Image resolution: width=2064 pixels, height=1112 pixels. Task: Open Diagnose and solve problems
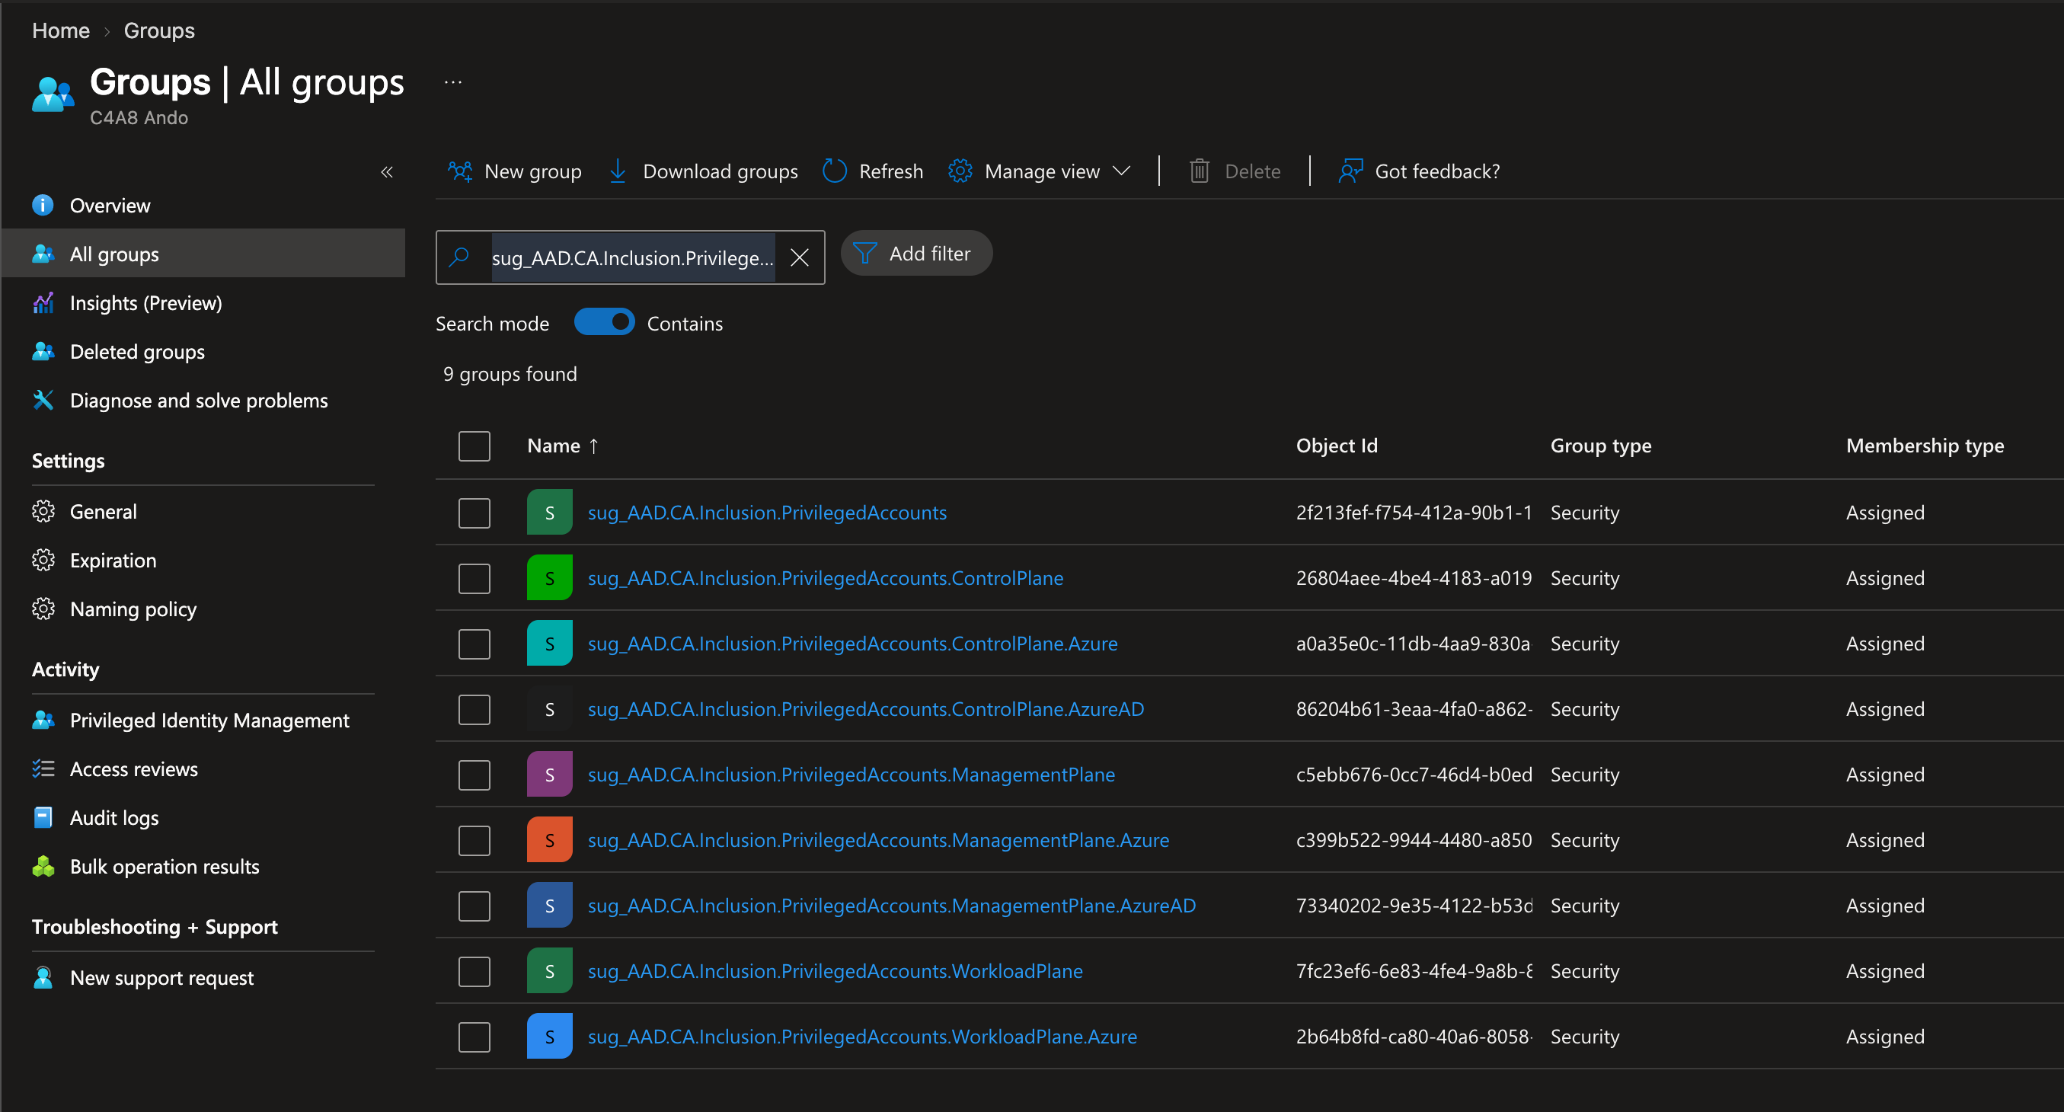[x=203, y=400]
